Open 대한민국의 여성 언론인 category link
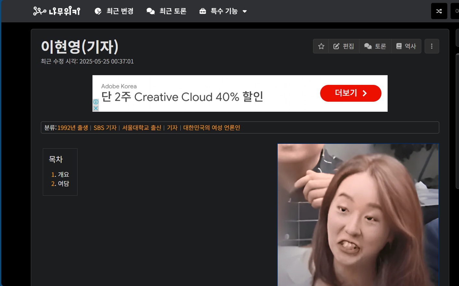 pos(211,128)
